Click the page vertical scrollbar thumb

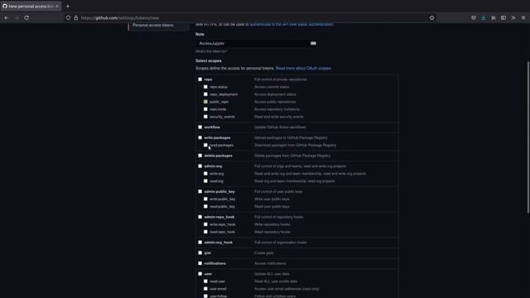click(x=528, y=137)
